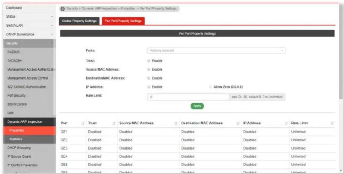Click GE5 Destination MAC Disabled value
Image resolution: width=344 pixels, height=174 pixels.
tap(188, 165)
